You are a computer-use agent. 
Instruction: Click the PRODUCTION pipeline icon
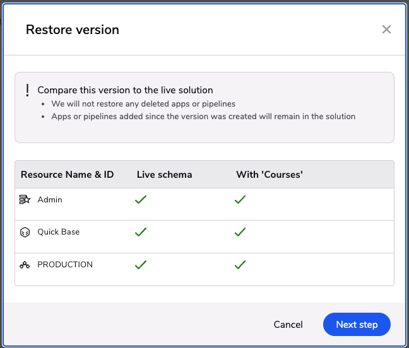click(25, 265)
